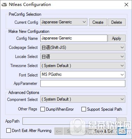The width and height of the screenshot is (132, 139).
Task: Click the back arrow <-- button
Action: pos(59,131)
